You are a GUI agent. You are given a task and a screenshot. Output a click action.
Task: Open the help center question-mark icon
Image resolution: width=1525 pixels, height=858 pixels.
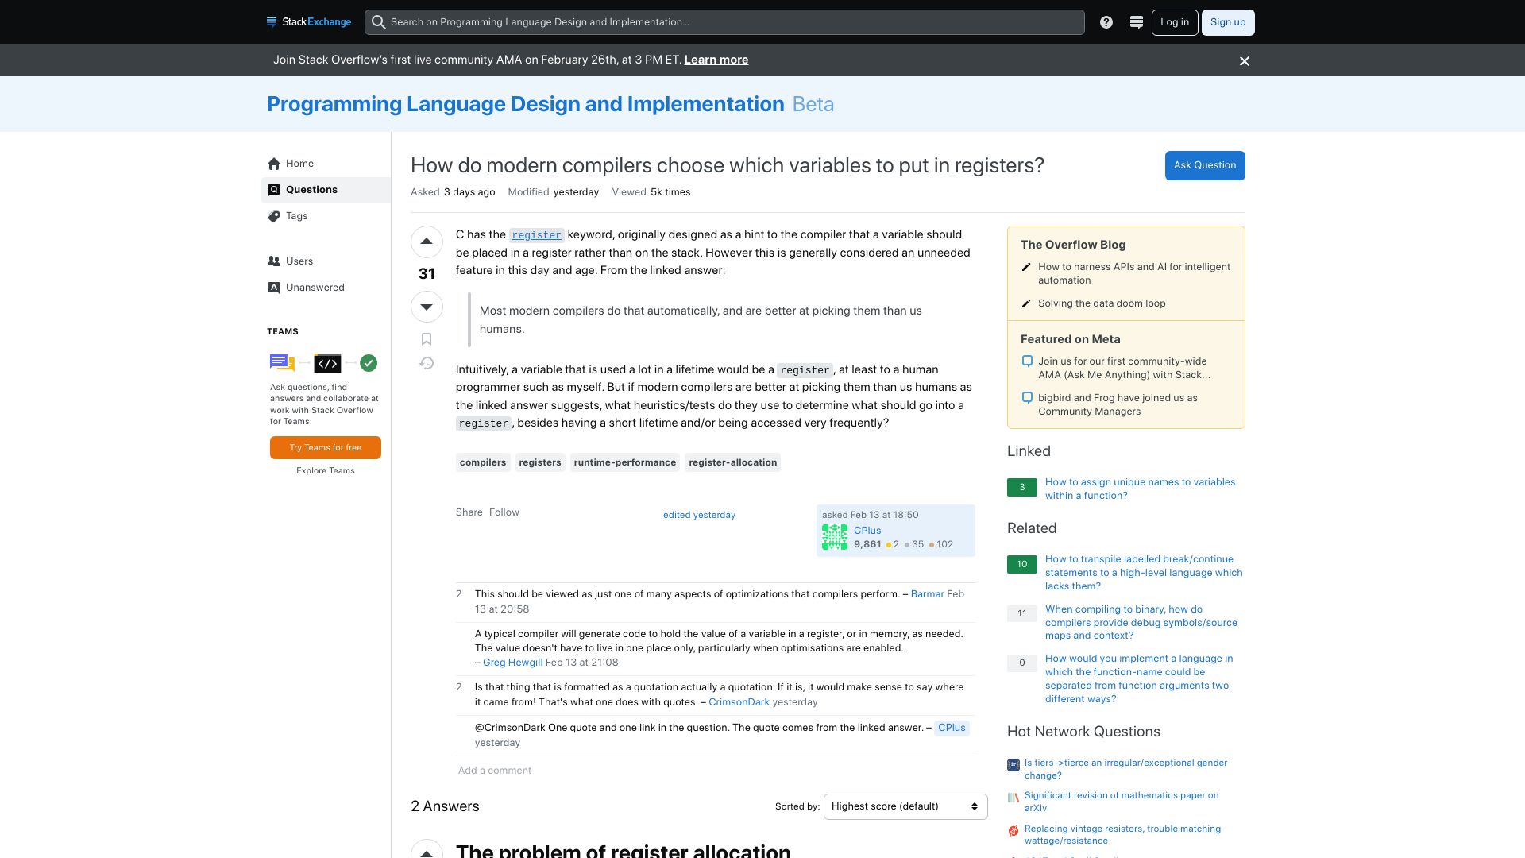(1106, 22)
